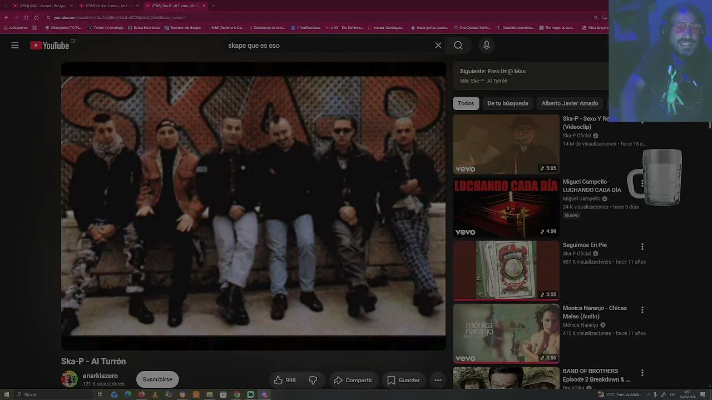Open the more actions menu below the video
The image size is (712, 400).
pyautogui.click(x=438, y=380)
